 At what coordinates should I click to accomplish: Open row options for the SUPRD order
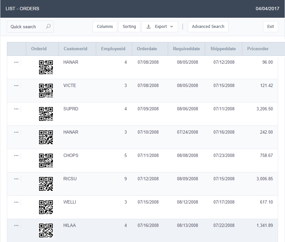pyautogui.click(x=16, y=109)
